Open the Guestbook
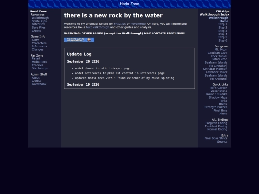 [x=39, y=84]
